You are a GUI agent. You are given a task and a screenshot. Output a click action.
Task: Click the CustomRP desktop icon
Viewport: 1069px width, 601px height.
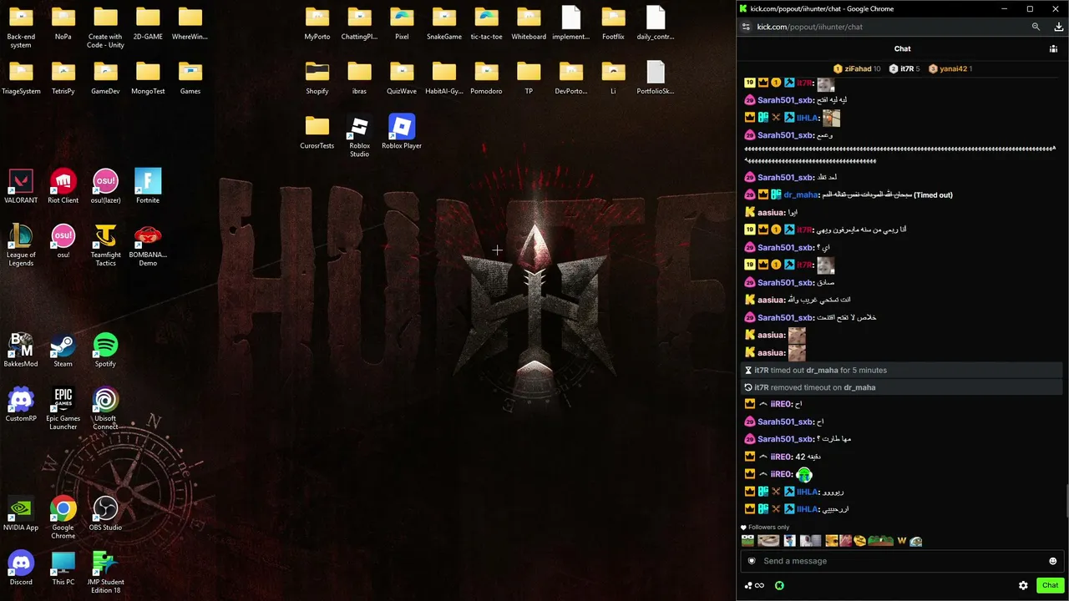pos(21,405)
